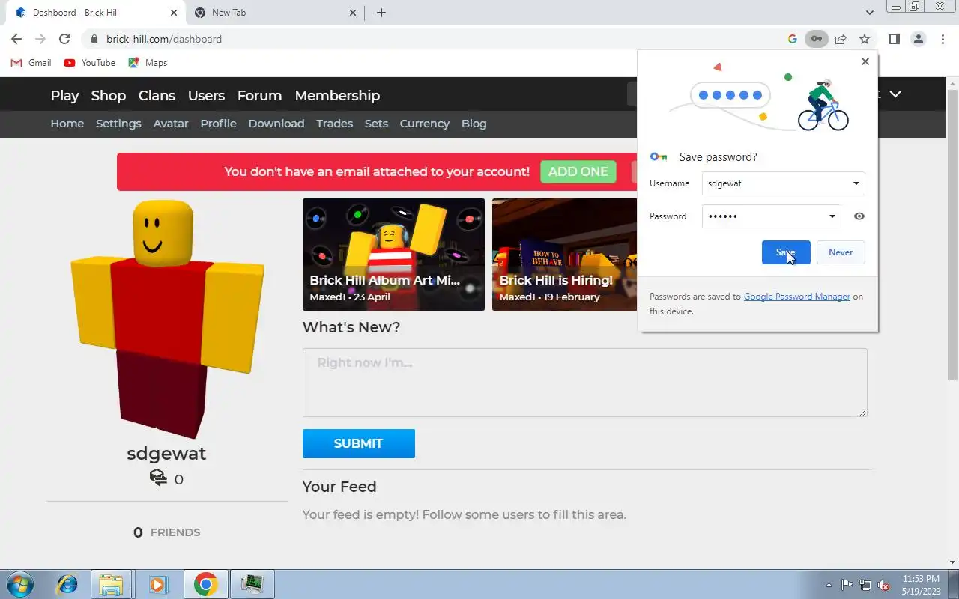This screenshot has width=959, height=599.
Task: Open Download in sub navigation
Action: [276, 124]
